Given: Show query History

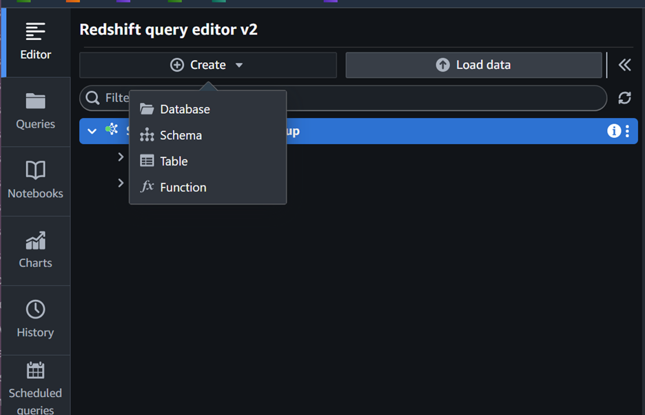Looking at the screenshot, I should pyautogui.click(x=35, y=318).
